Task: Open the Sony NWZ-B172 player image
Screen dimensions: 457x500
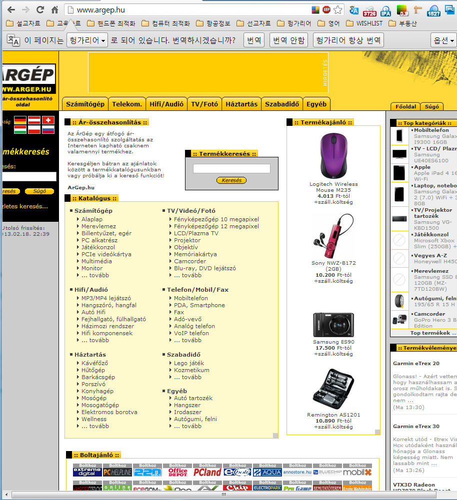Action: [334, 236]
